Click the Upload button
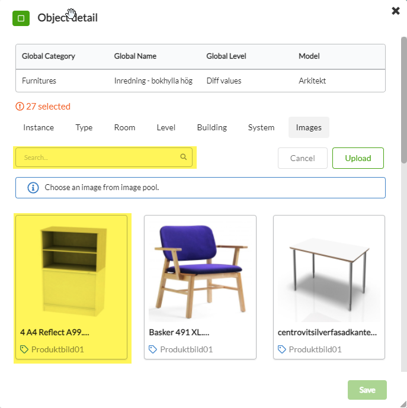The height and width of the screenshot is (408, 407). pos(358,158)
